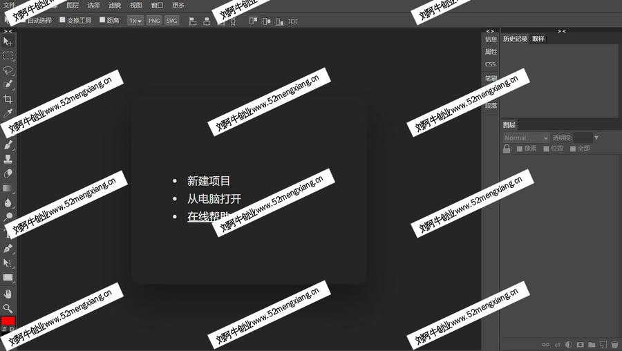Select the Lasso tool
The width and height of the screenshot is (622, 351).
8,70
